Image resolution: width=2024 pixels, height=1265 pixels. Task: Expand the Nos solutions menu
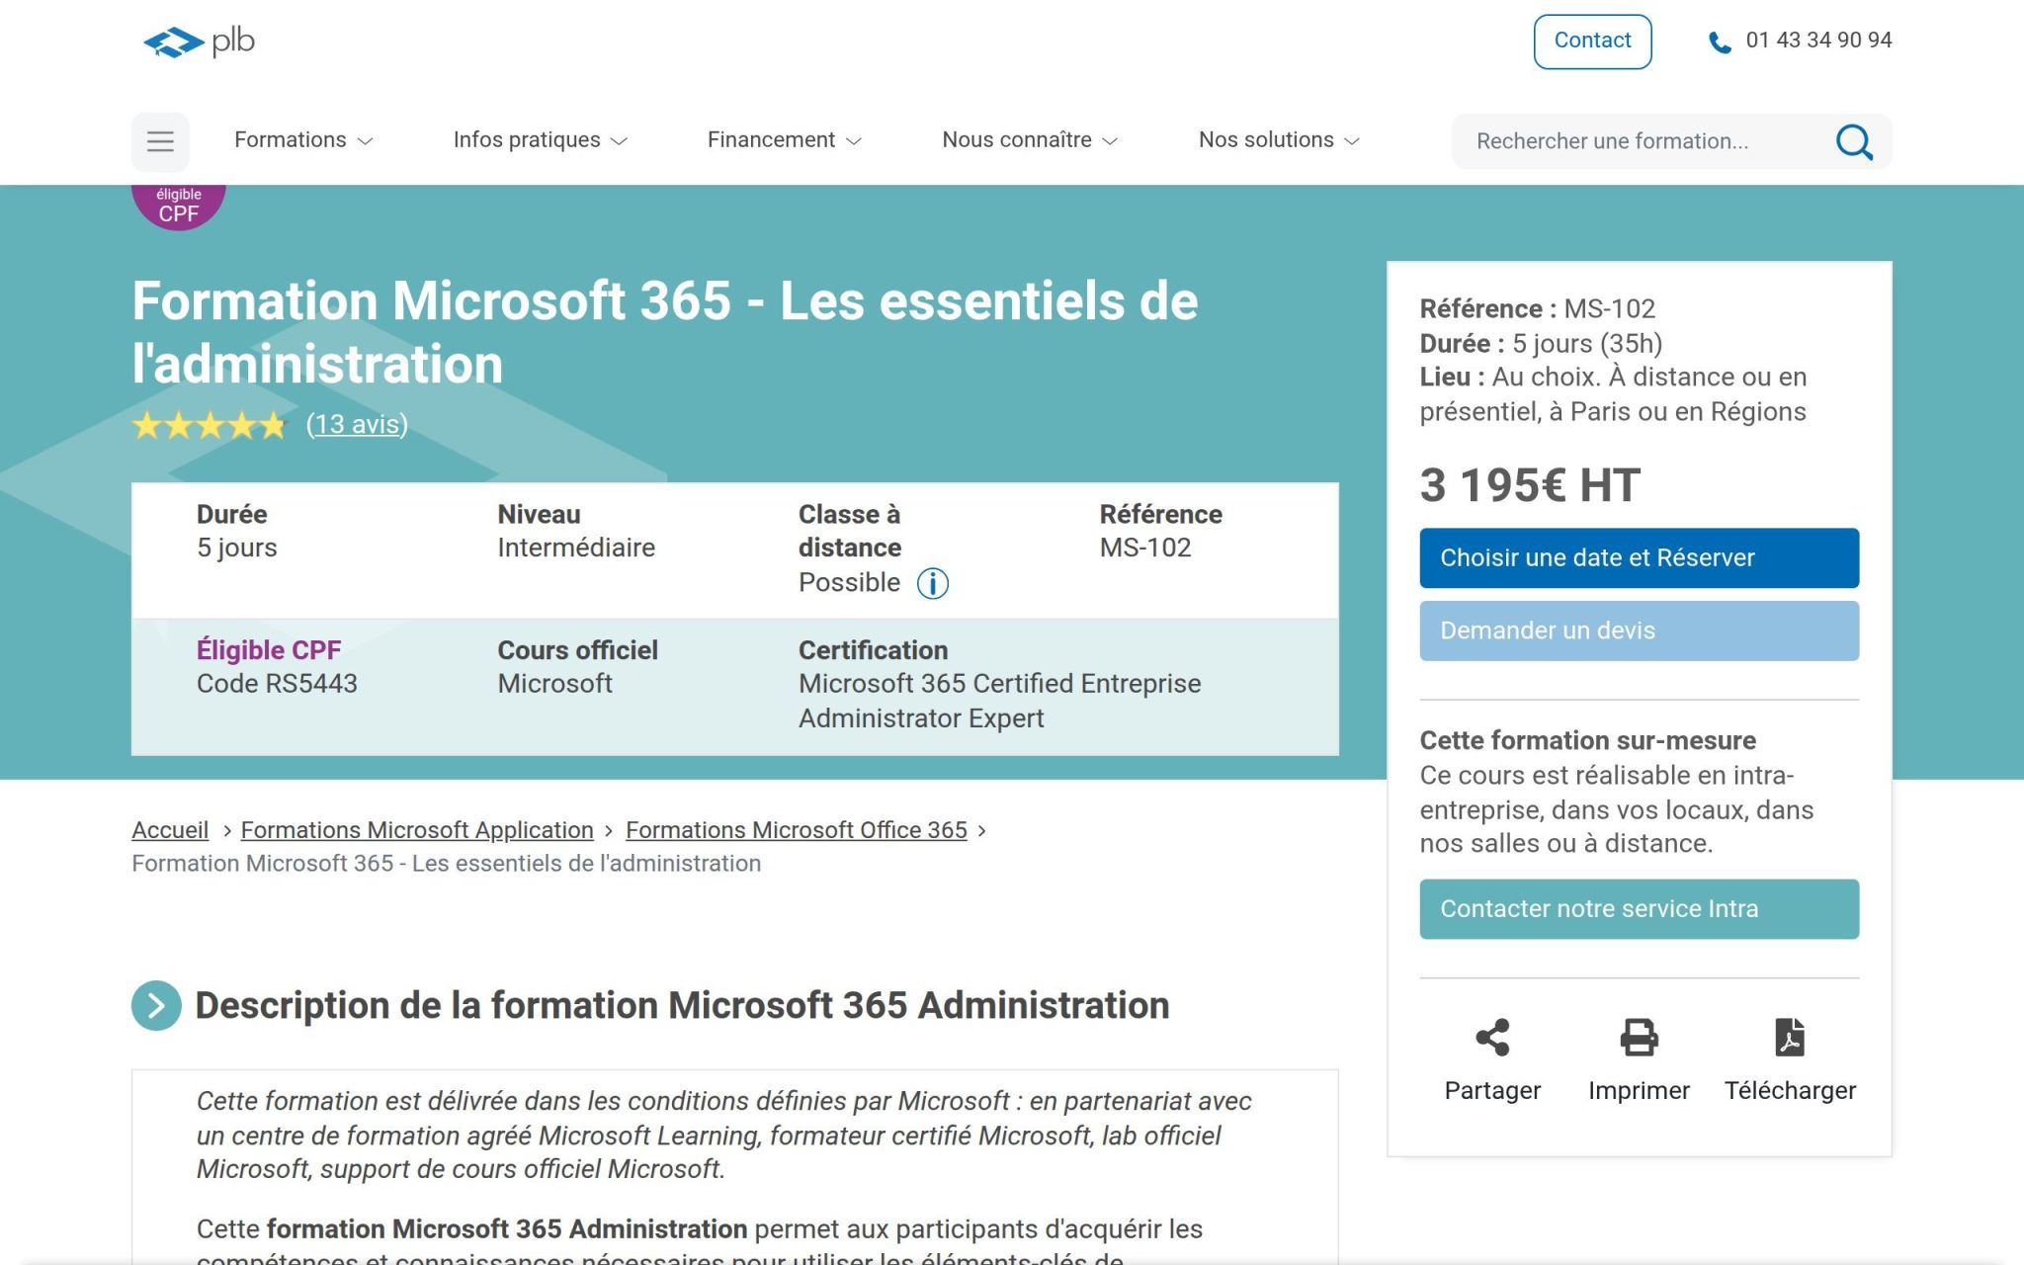tap(1280, 140)
